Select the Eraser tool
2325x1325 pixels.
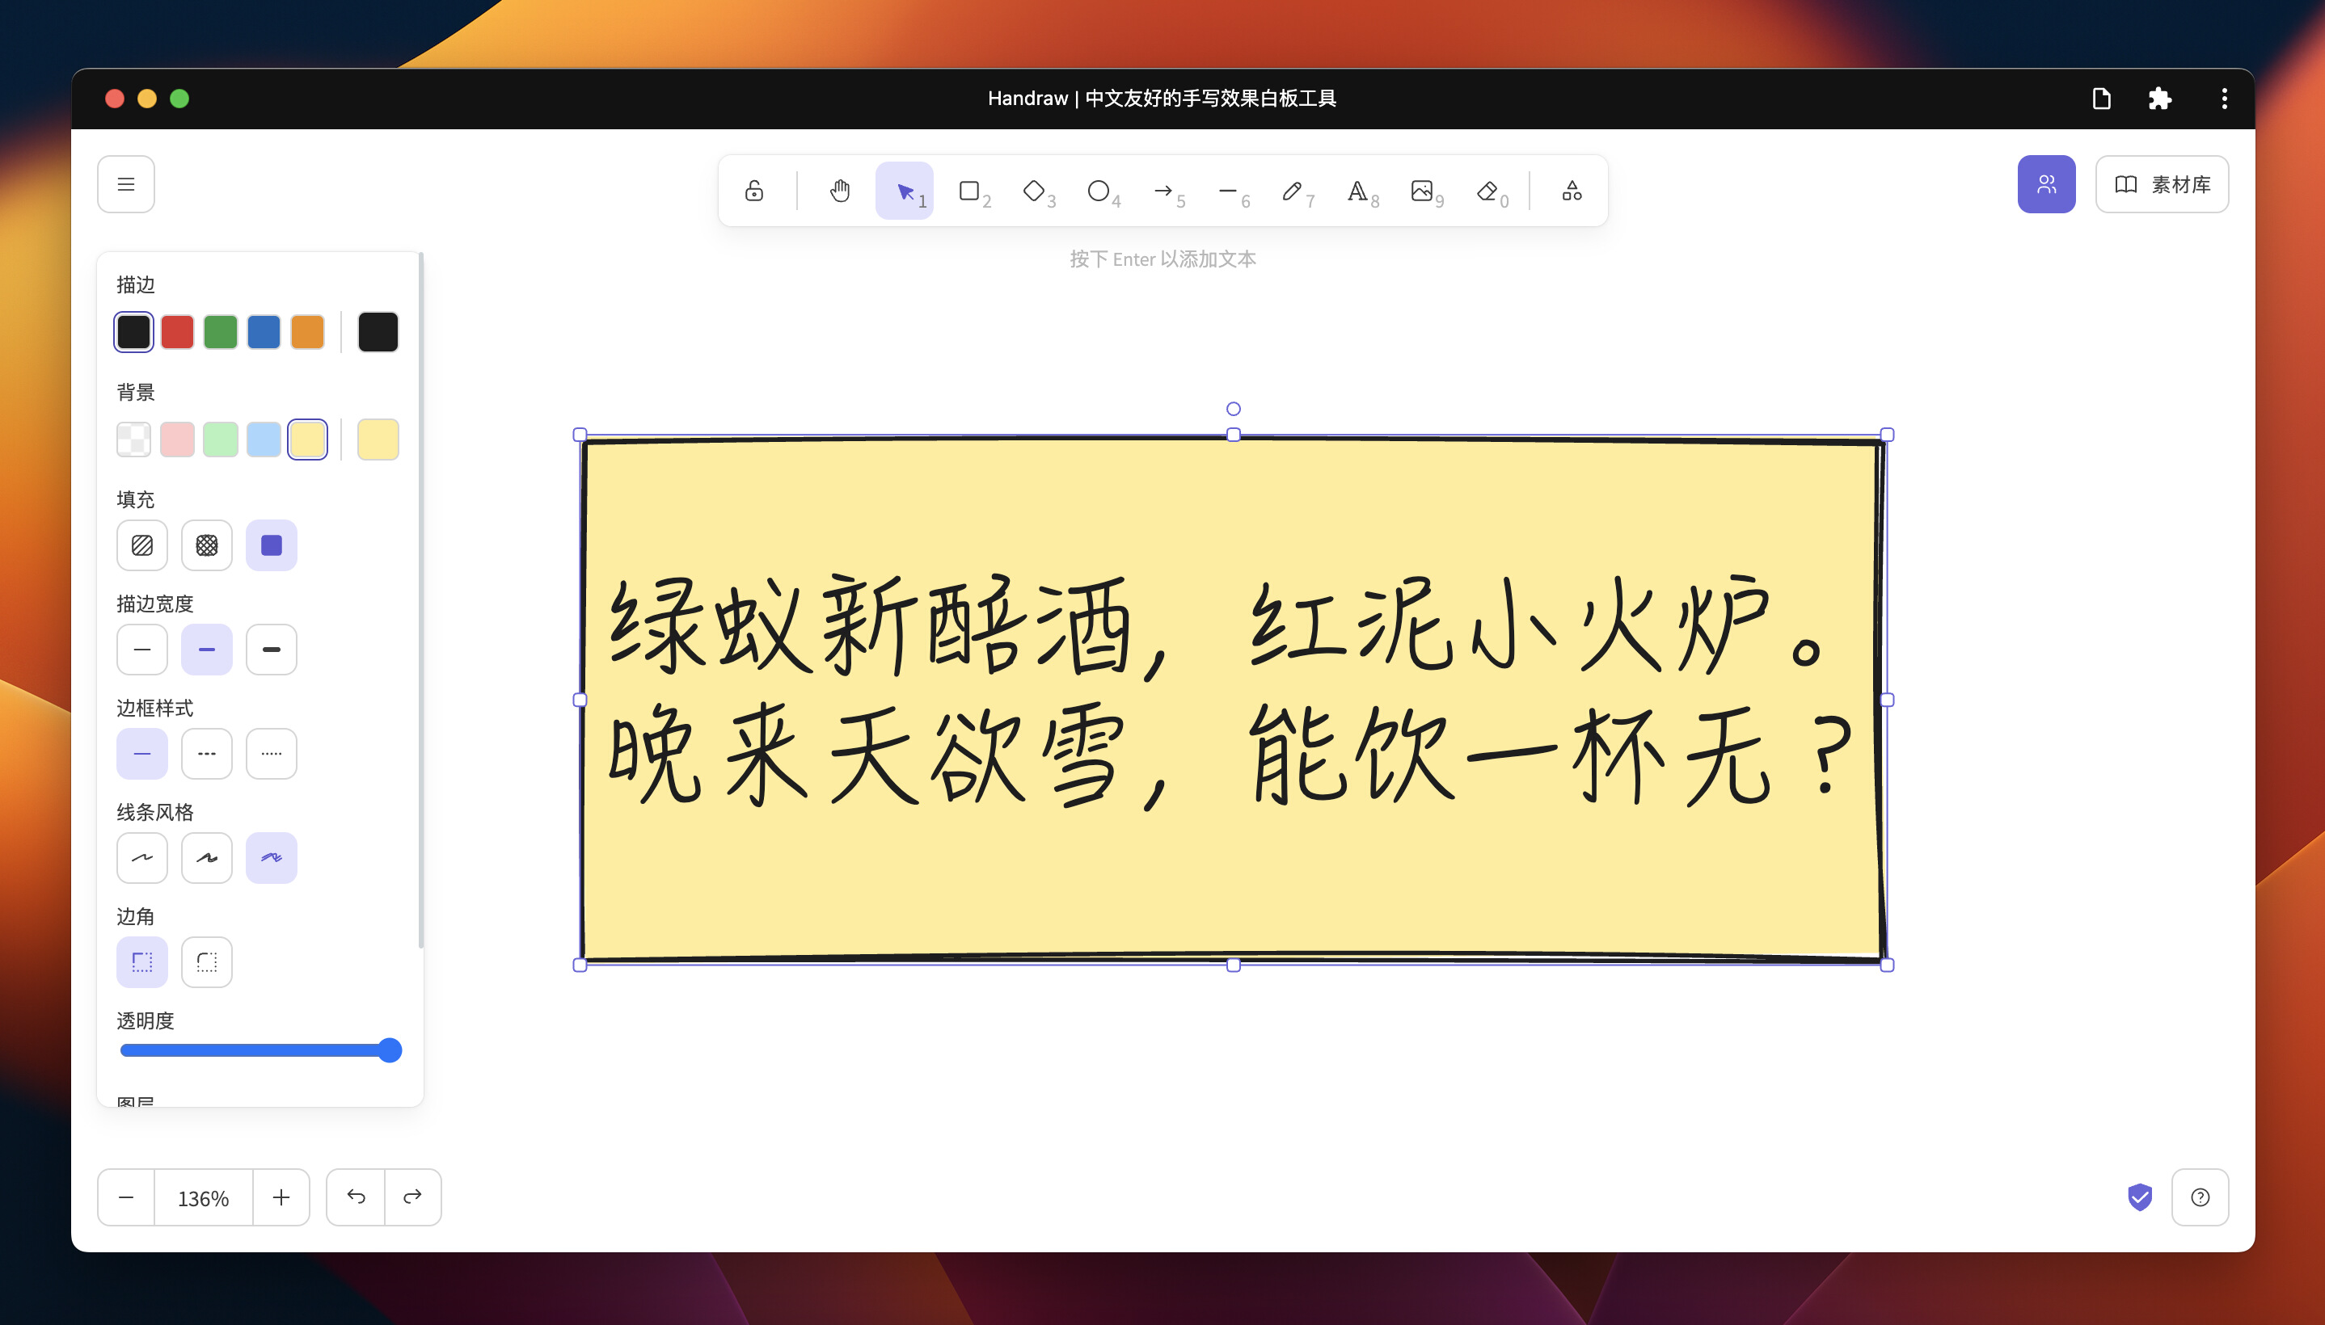tap(1487, 190)
